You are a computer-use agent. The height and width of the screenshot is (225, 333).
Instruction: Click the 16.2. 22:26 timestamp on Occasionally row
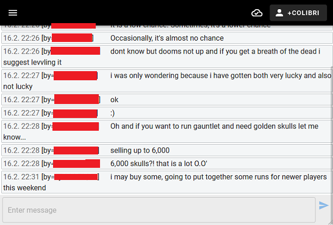click(21, 38)
